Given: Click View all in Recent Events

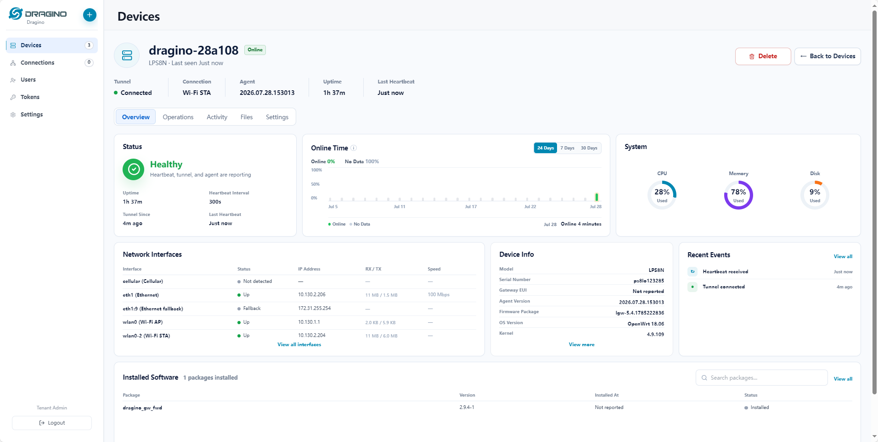Looking at the screenshot, I should 843,256.
